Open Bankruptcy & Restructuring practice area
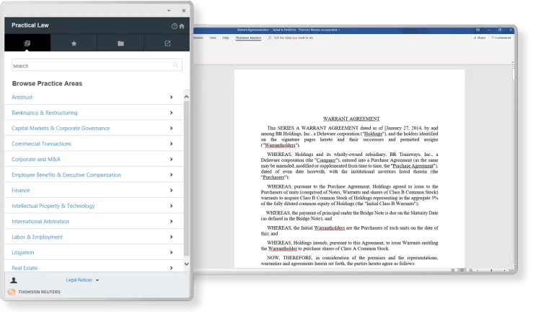554x312 pixels. point(45,113)
